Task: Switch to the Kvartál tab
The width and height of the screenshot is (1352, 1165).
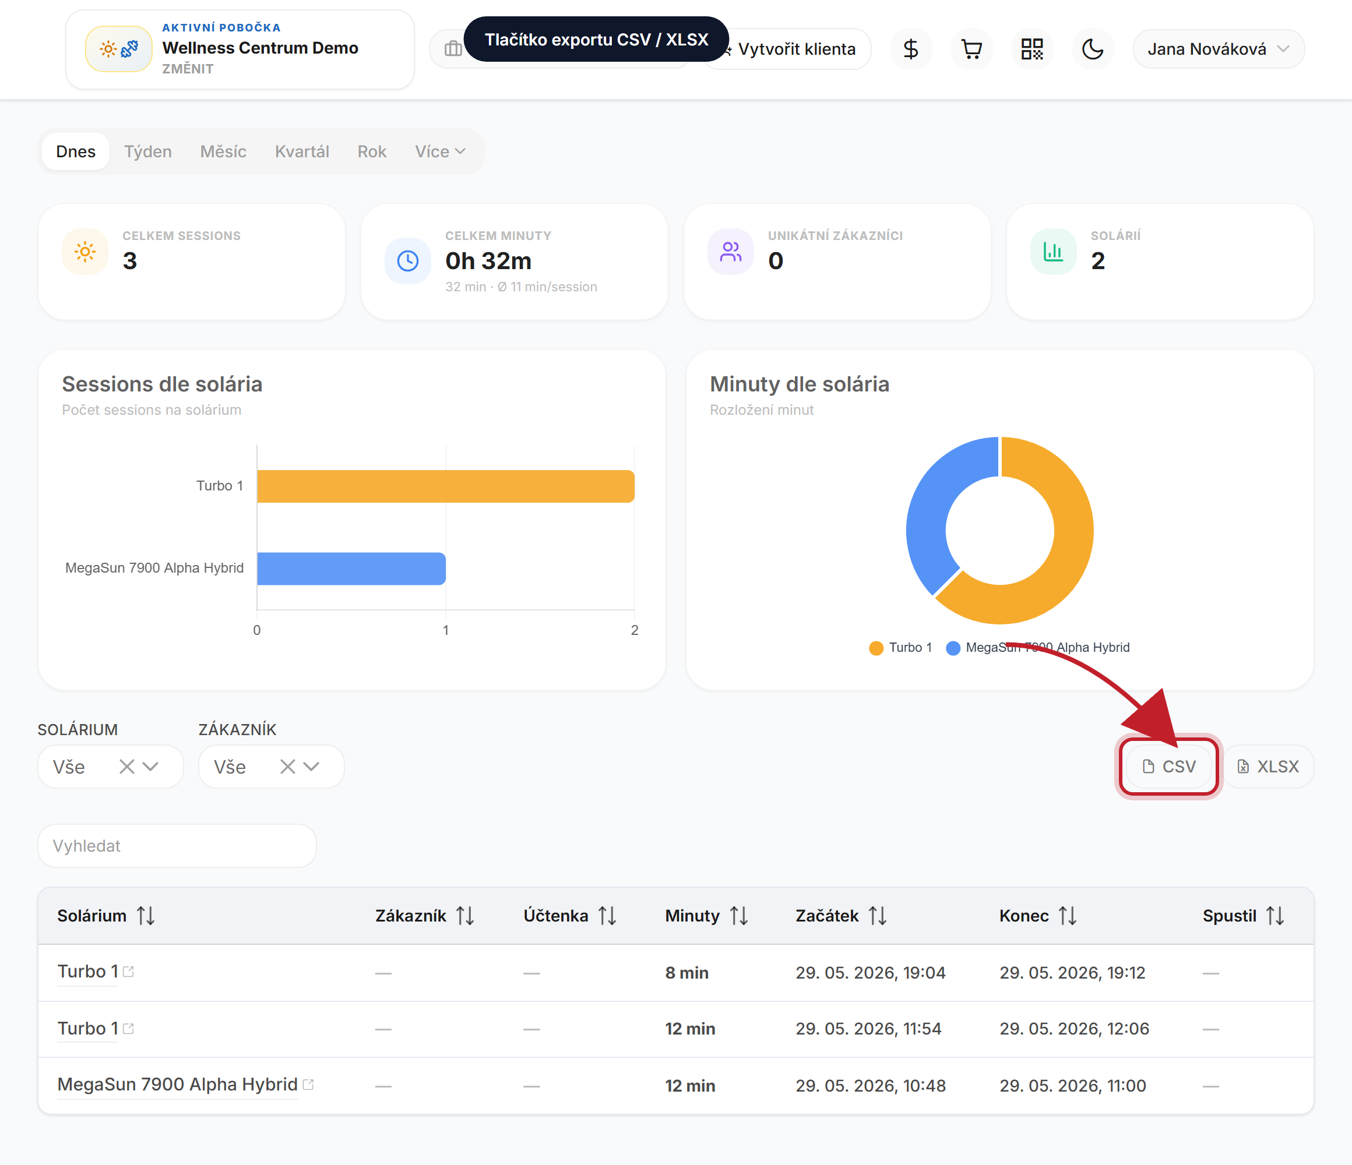Action: (x=302, y=151)
